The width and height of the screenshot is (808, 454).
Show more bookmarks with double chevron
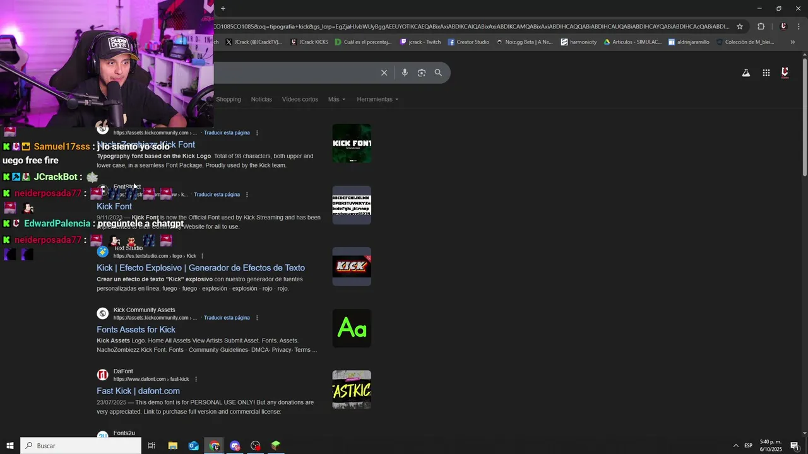[x=793, y=42]
